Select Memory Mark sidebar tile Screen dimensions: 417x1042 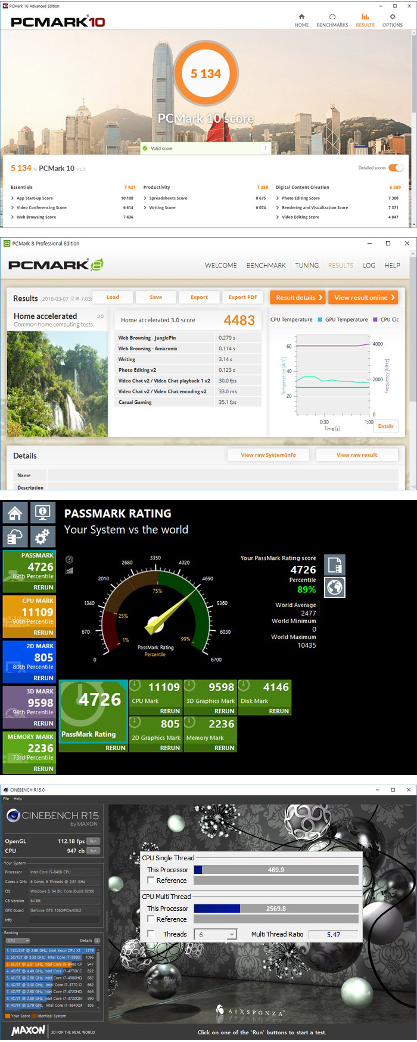point(29,752)
